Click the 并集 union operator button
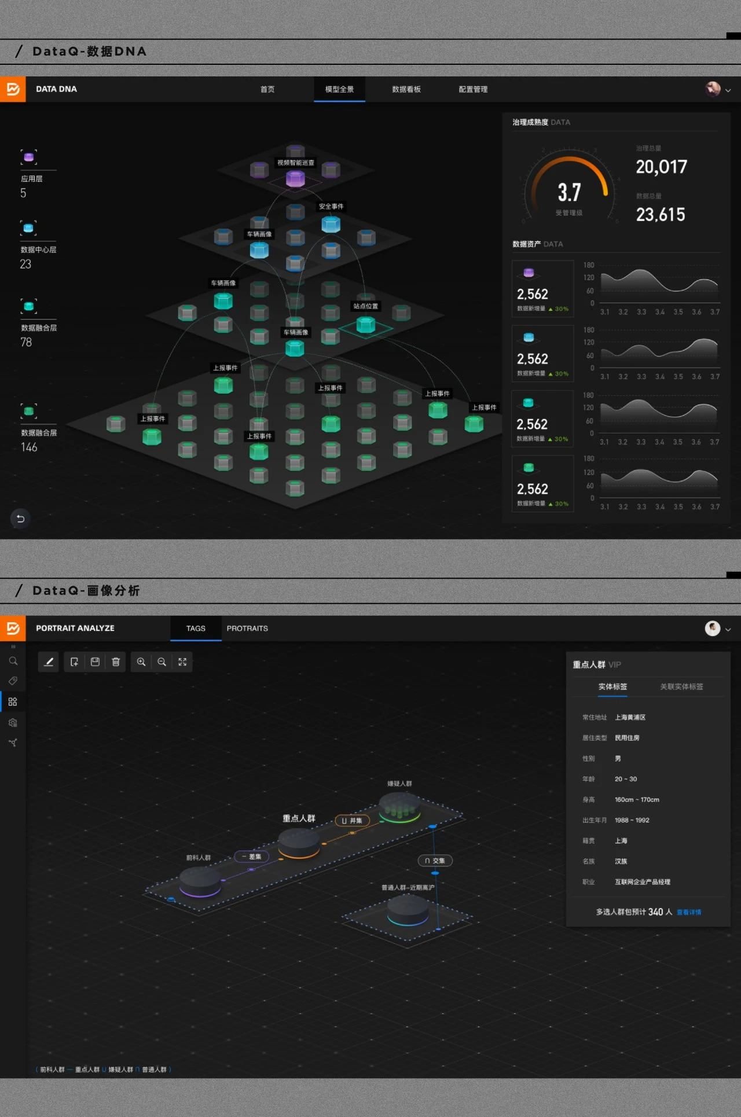The image size is (741, 1117). 353,821
